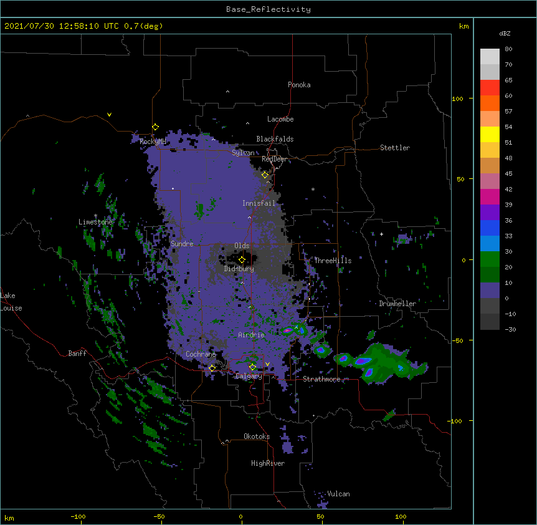Image resolution: width=537 pixels, height=525 pixels.
Task: Click the km unit label at top right
Action: 463,26
